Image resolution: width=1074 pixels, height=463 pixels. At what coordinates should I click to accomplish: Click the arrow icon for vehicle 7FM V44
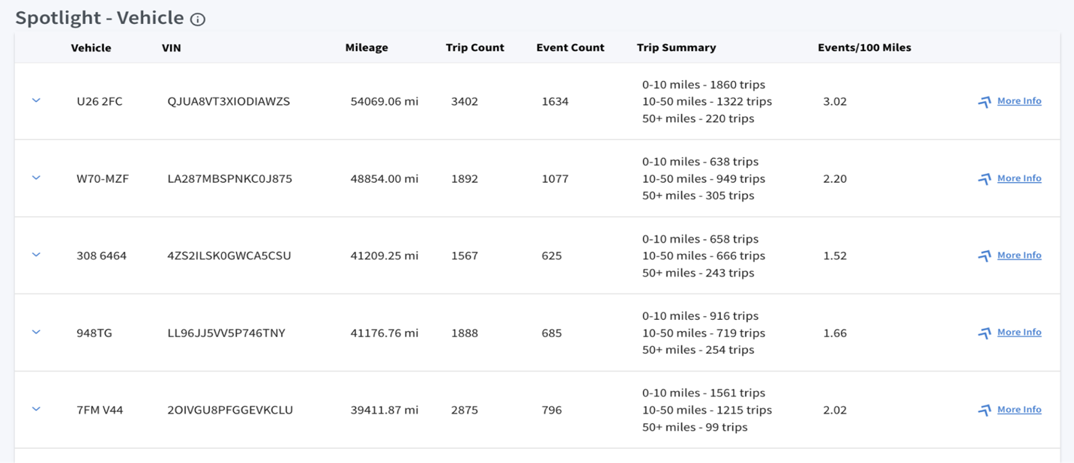tap(985, 411)
